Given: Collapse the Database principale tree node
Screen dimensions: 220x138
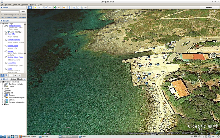Looking at the screenshot, I should (x=1, y=82).
